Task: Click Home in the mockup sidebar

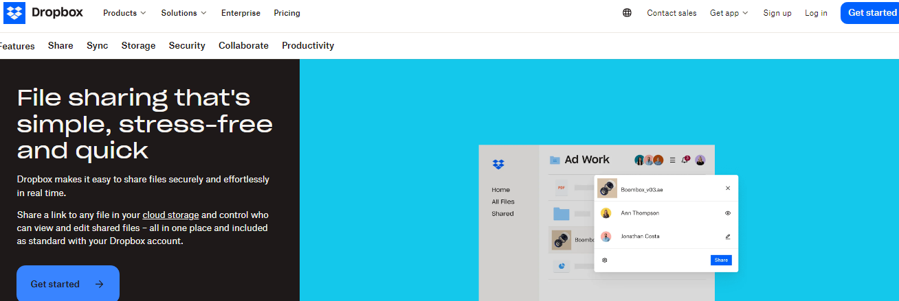Action: [x=500, y=190]
